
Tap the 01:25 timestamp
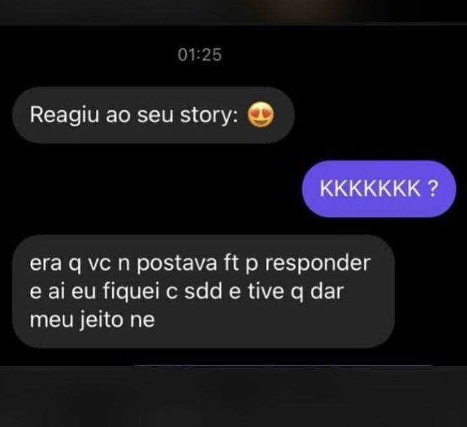tap(200, 55)
